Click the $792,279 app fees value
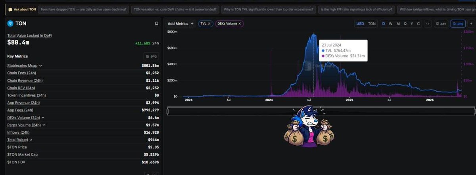This screenshot has width=476, height=175. (151, 110)
